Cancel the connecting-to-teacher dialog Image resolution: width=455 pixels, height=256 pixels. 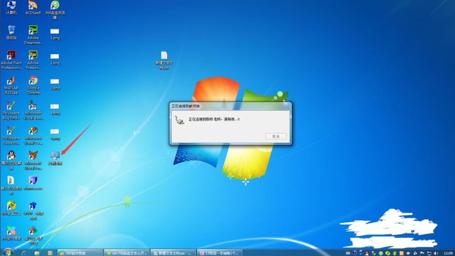tap(276, 136)
